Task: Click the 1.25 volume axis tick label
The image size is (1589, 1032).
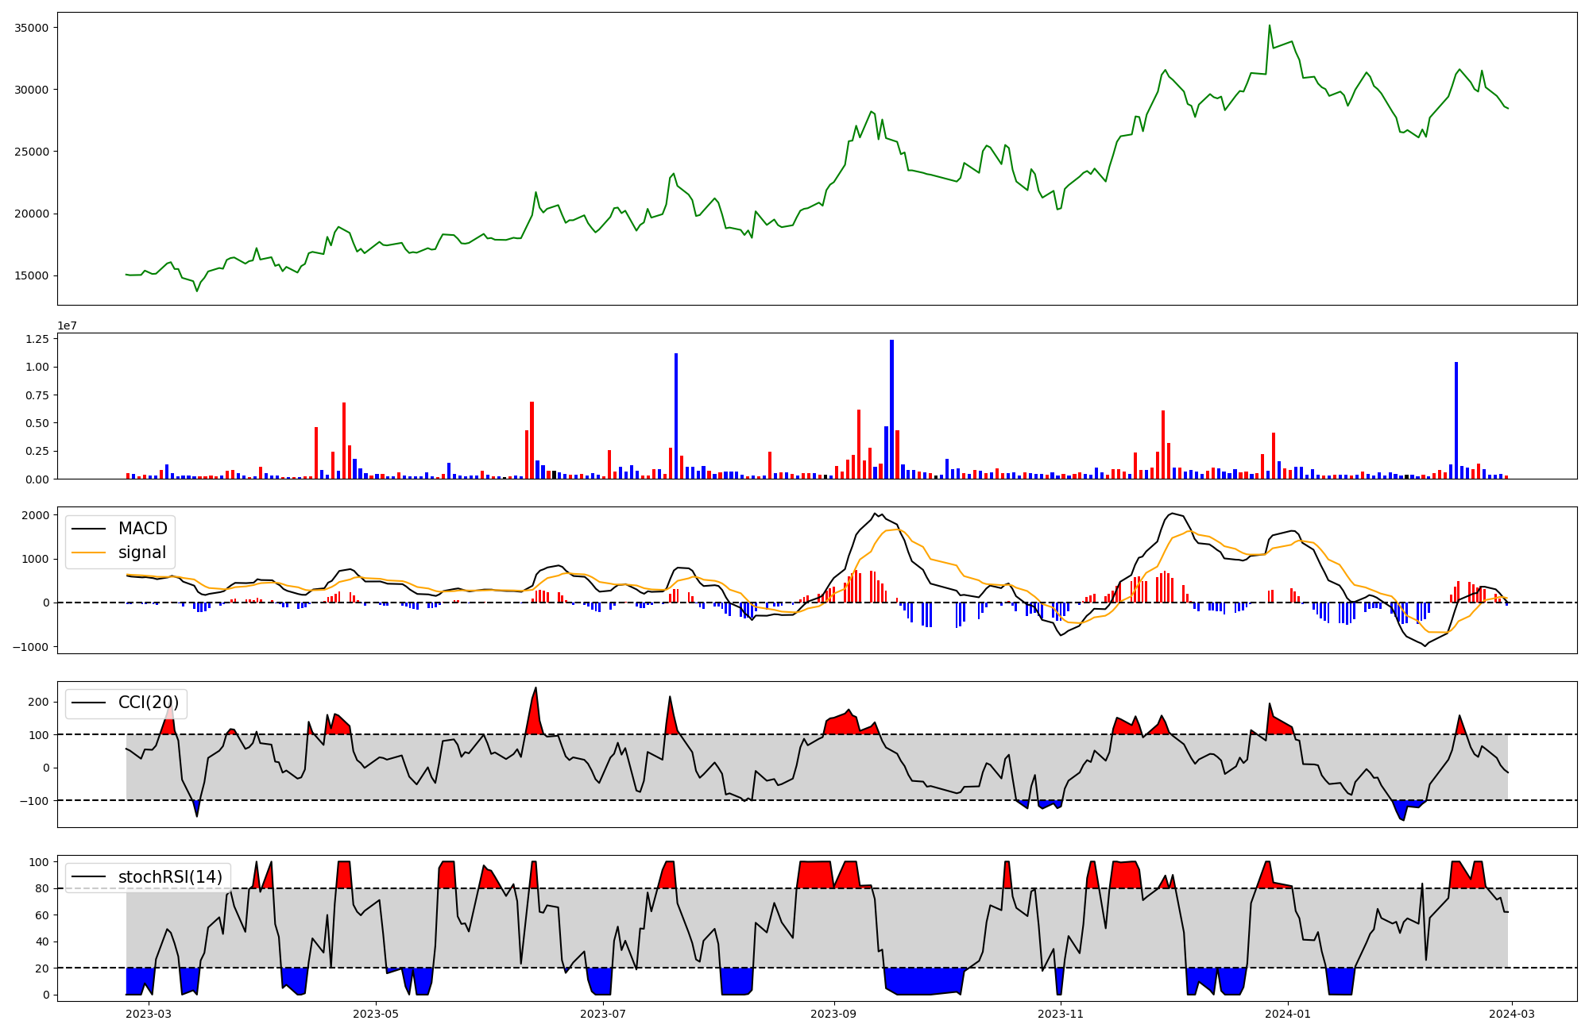Action: coord(37,339)
